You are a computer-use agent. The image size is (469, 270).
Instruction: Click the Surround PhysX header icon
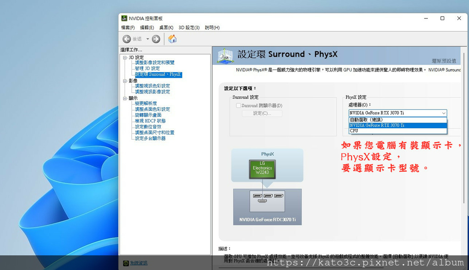225,56
